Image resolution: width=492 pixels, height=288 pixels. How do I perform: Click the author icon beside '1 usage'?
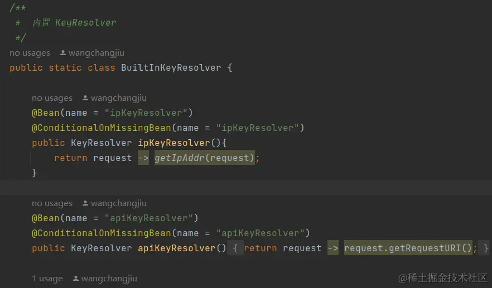76,278
